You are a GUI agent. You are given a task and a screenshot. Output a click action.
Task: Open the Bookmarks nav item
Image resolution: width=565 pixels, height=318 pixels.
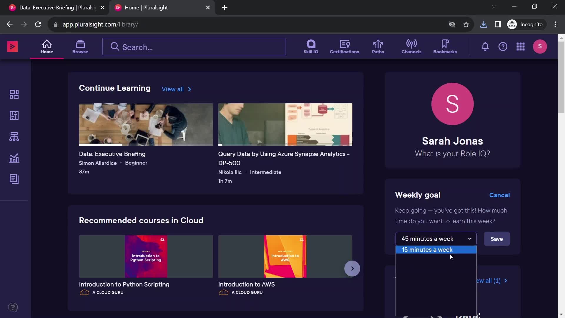pos(445,47)
